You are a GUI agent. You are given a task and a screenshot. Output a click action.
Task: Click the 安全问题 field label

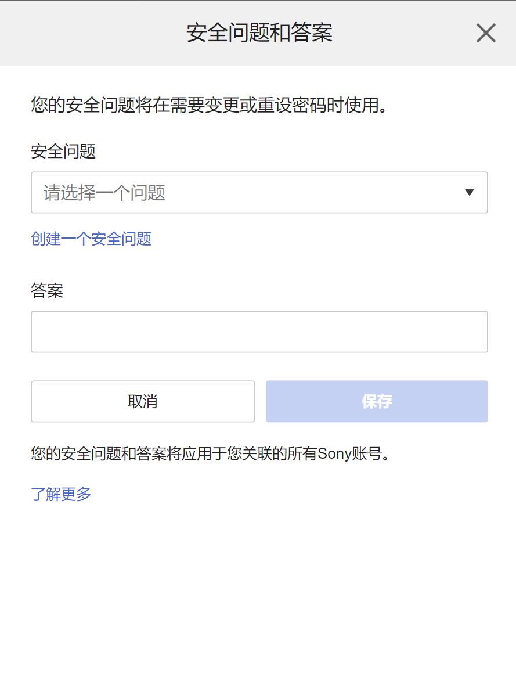pyautogui.click(x=63, y=151)
